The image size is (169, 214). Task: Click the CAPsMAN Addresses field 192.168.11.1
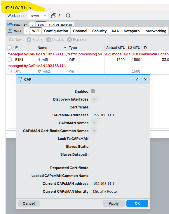[104, 115]
